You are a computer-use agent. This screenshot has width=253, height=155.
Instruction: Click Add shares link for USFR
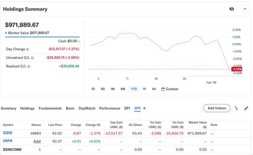37,141
